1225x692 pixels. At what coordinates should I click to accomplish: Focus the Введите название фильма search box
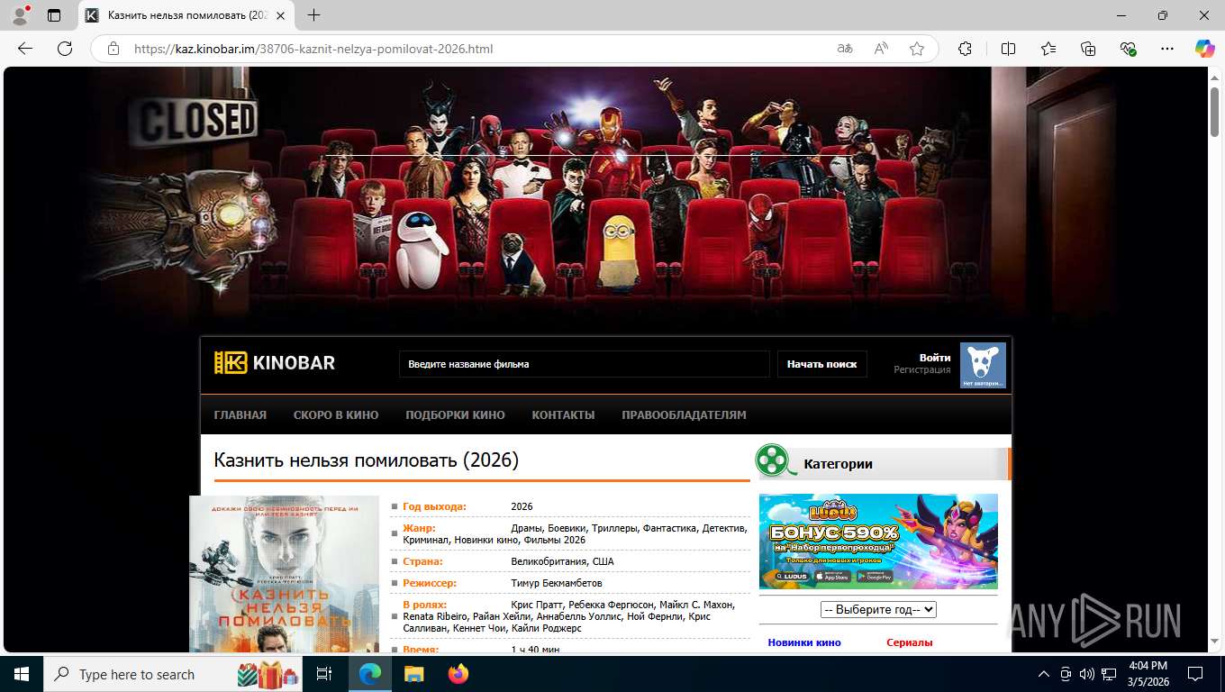pos(585,364)
